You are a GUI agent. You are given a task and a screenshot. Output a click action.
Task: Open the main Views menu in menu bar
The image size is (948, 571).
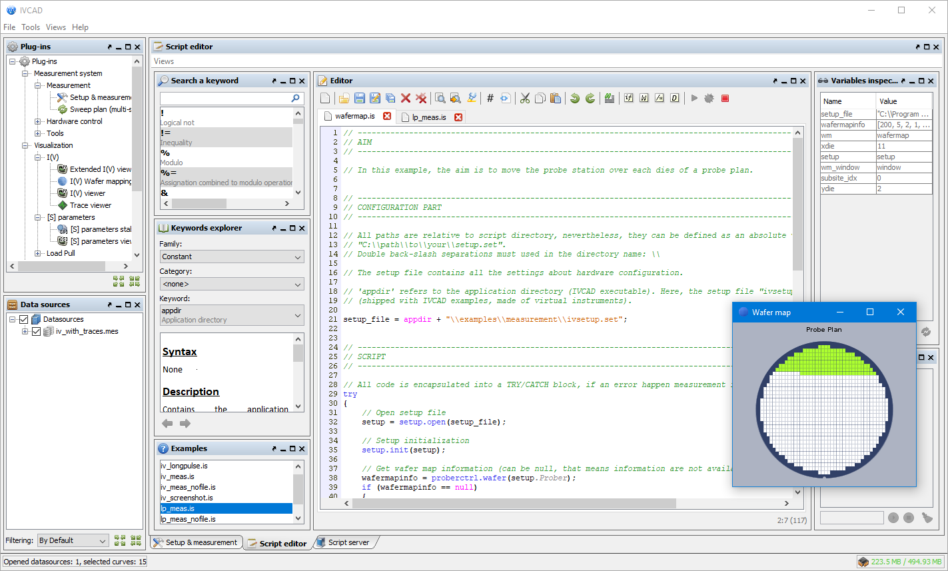tap(56, 27)
